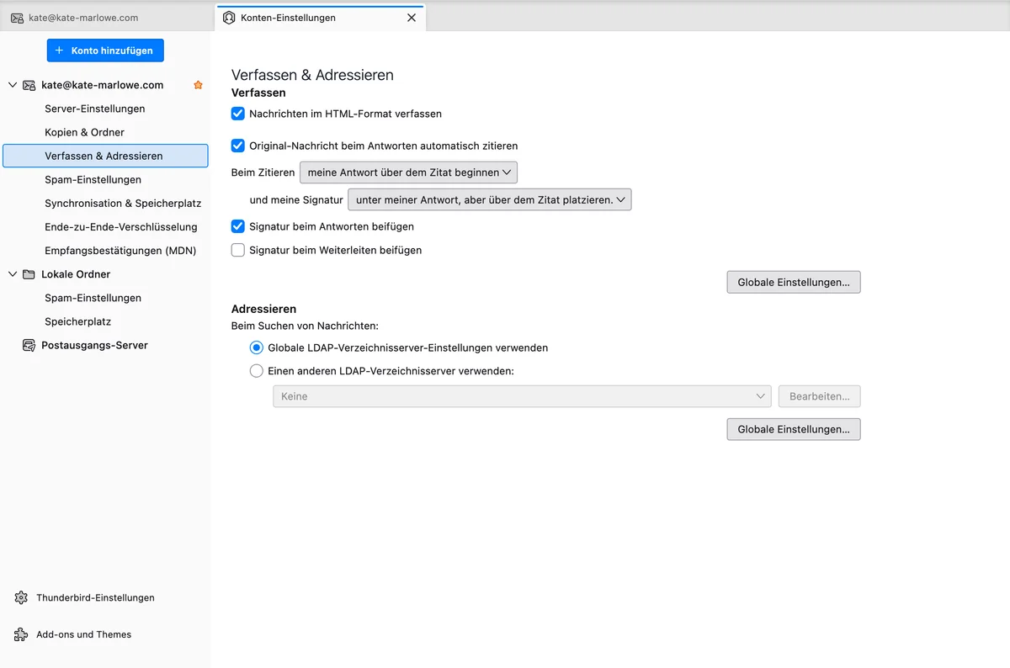Open Verfassen & Adressieren settings

click(105, 156)
